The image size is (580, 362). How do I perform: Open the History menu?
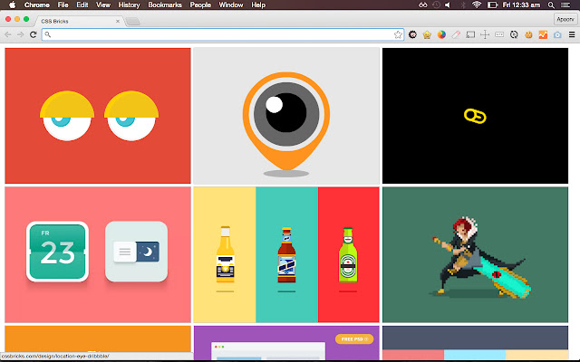(129, 5)
